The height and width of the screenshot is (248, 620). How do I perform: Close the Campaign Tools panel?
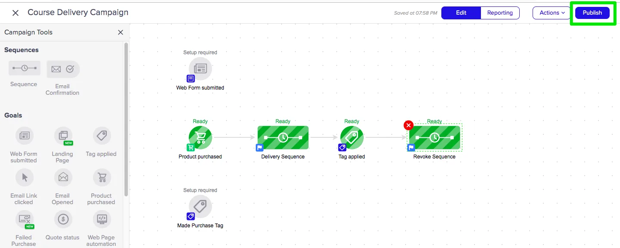tap(121, 32)
